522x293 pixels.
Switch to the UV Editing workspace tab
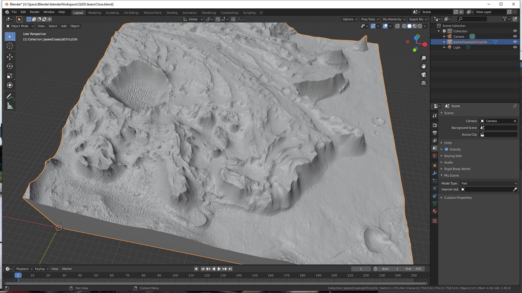pyautogui.click(x=131, y=13)
